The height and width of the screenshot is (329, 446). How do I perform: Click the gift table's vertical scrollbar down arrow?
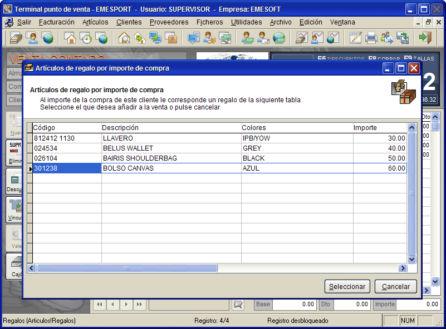412,259
